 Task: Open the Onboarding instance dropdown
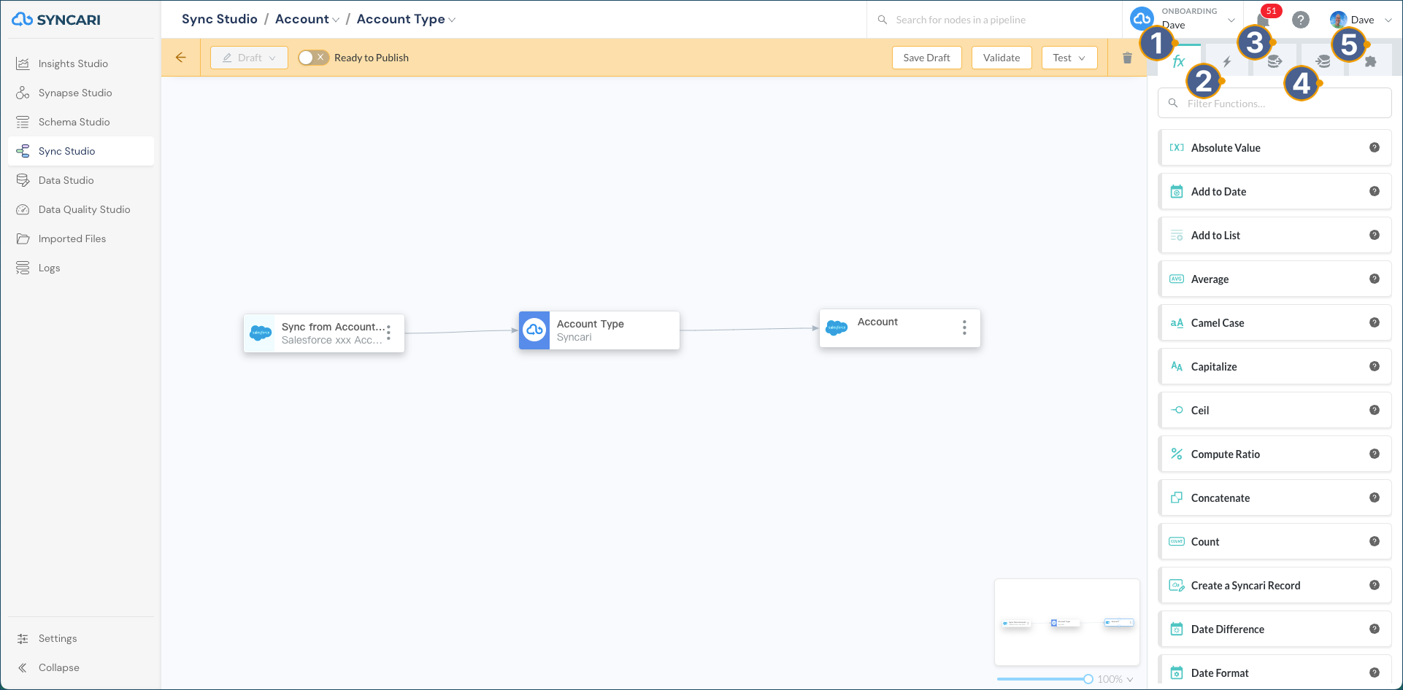click(1183, 19)
